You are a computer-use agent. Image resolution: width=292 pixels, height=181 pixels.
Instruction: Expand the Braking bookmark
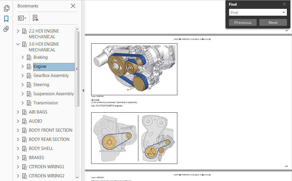coord(23,57)
